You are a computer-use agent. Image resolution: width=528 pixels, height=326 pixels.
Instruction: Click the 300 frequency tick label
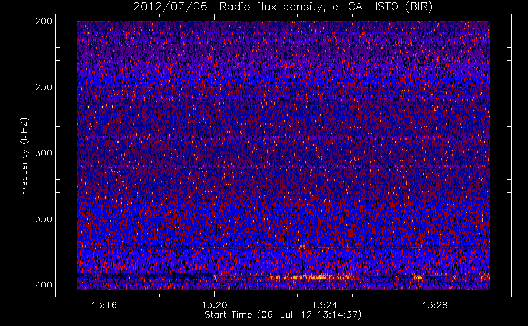coord(43,153)
